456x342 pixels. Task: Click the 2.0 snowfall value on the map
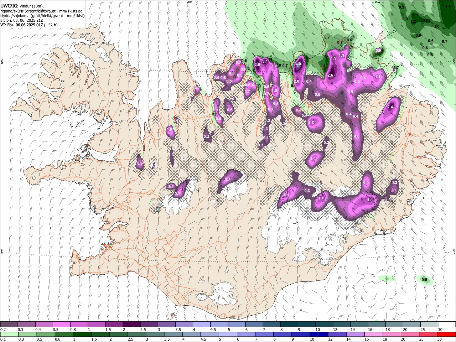click(296, 82)
